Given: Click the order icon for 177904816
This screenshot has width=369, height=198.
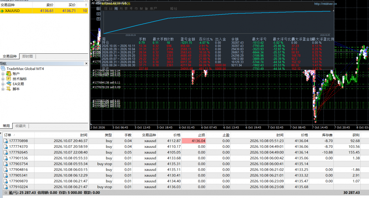Looking at the screenshot, I should pos(6,170).
